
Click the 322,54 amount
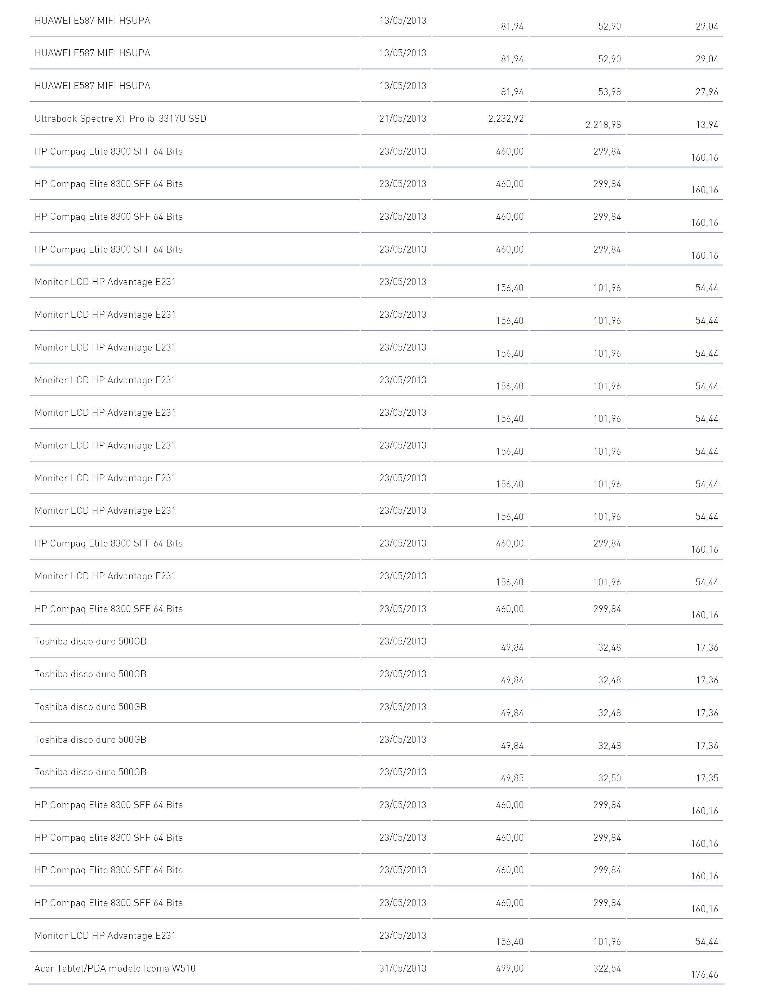click(x=607, y=968)
